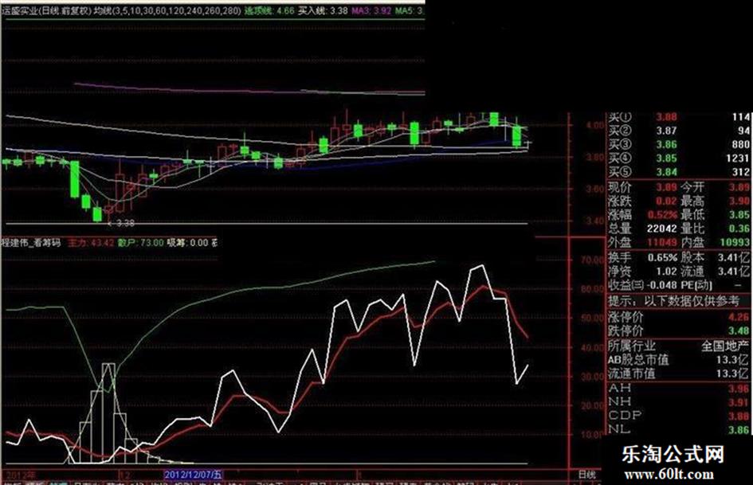Viewport: 753px width, 485px height.
Task: Select the 逃顶线: 4.66 value
Action: (x=269, y=10)
